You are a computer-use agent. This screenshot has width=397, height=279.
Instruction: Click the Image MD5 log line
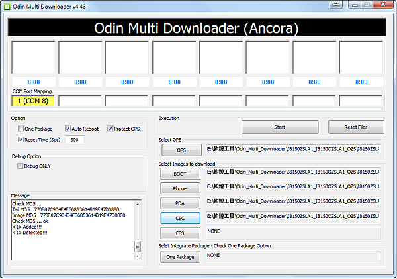pos(69,215)
